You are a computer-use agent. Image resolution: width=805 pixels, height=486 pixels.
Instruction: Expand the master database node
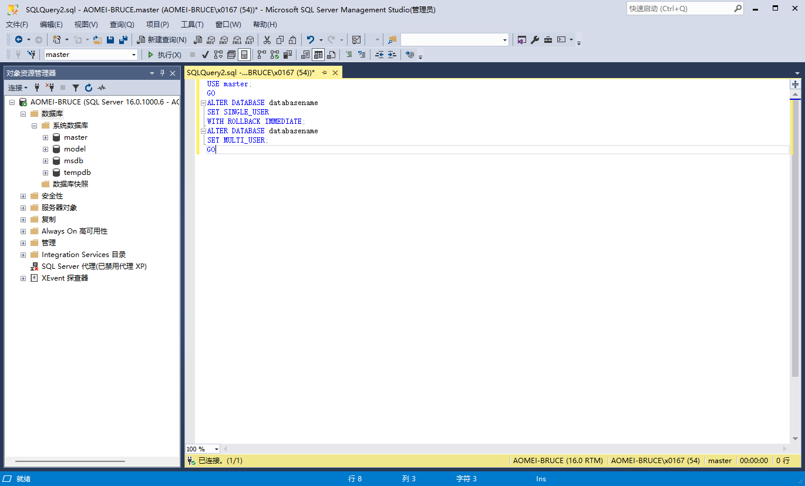click(45, 137)
